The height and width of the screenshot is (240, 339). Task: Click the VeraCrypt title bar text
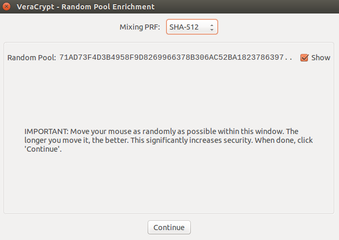[x=86, y=7]
